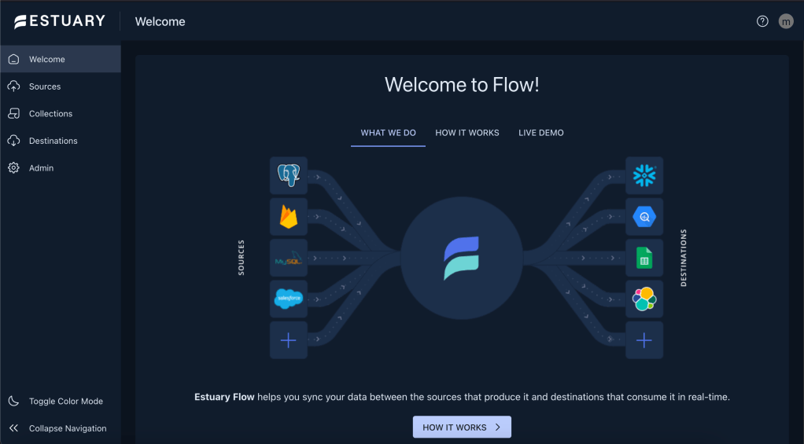
Task: Click the Estuary logo
Action: [x=60, y=21]
